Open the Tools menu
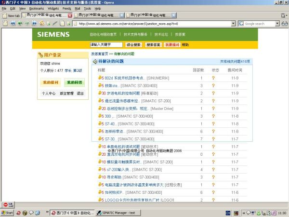Viewport: 289px width, 217px height. [x=87, y=9]
